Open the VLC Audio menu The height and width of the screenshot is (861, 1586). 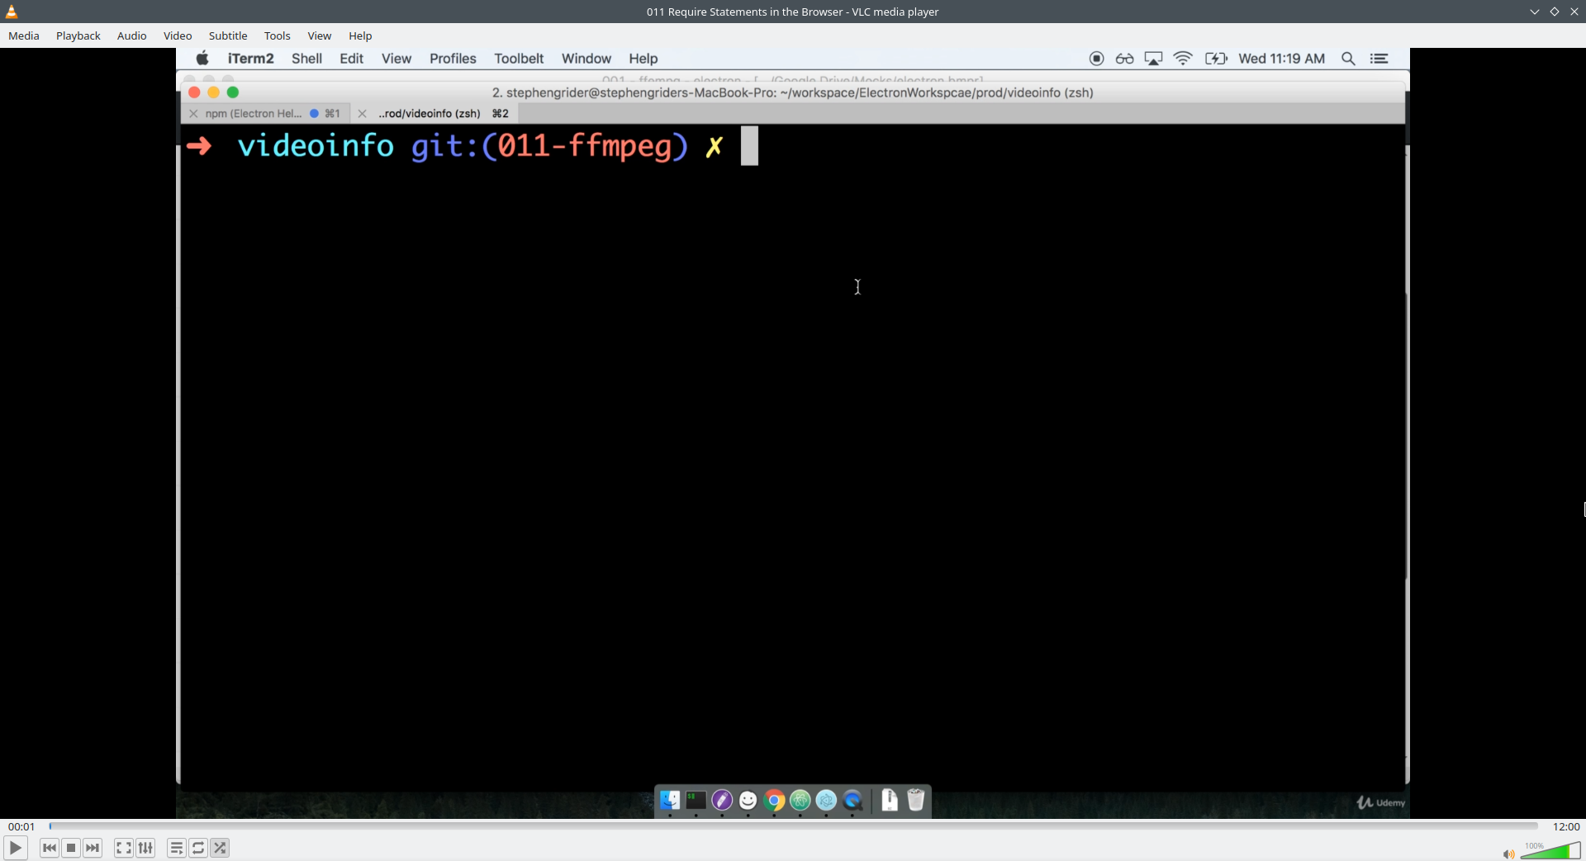point(131,35)
